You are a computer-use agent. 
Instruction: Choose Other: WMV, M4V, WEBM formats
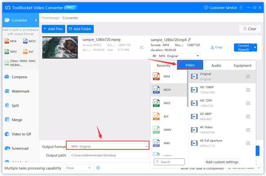20,63
